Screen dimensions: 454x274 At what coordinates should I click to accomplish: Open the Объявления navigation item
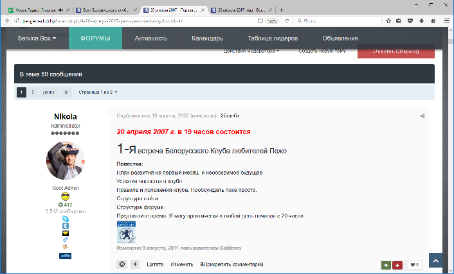pos(340,38)
